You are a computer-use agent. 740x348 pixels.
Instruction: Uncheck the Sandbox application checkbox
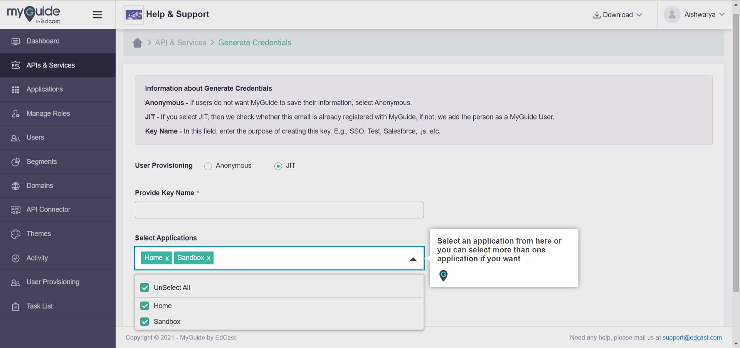(145, 321)
